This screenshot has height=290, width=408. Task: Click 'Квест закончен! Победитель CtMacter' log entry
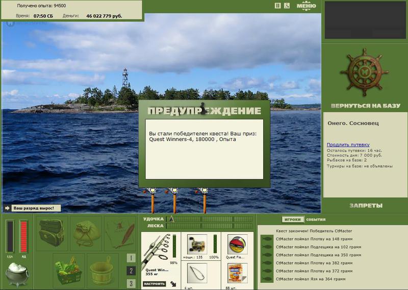[x=314, y=231]
